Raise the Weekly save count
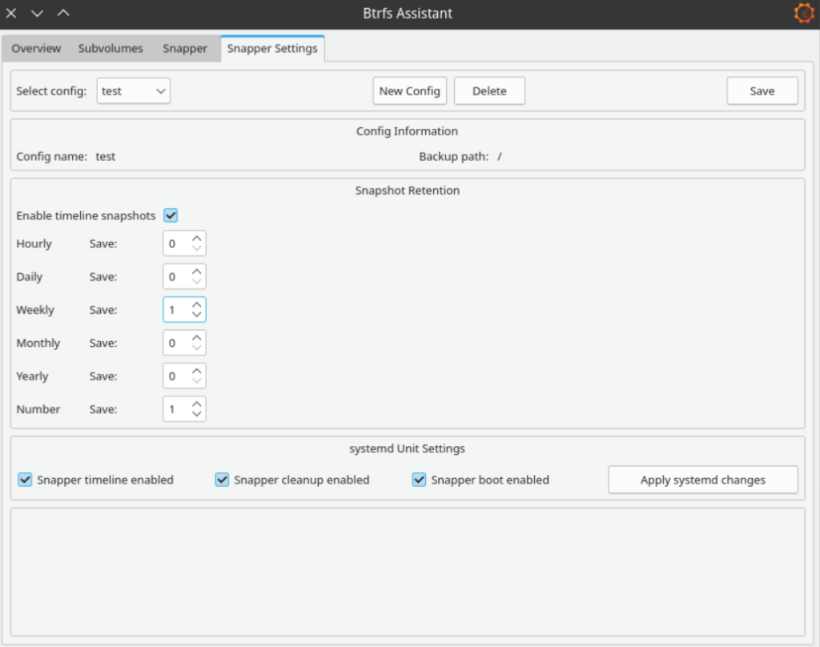The image size is (820, 647). (197, 304)
